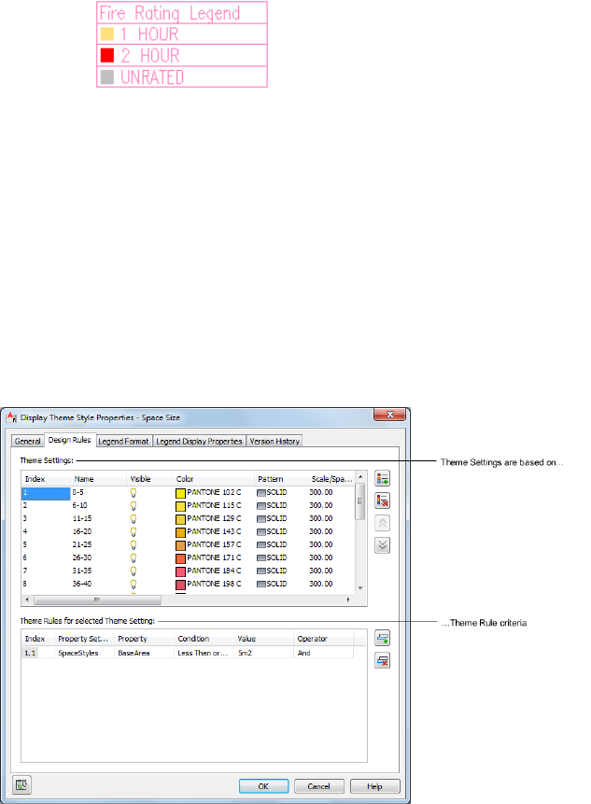Click the bottom-left floating viewer icon
591x804 pixels.
tap(21, 784)
